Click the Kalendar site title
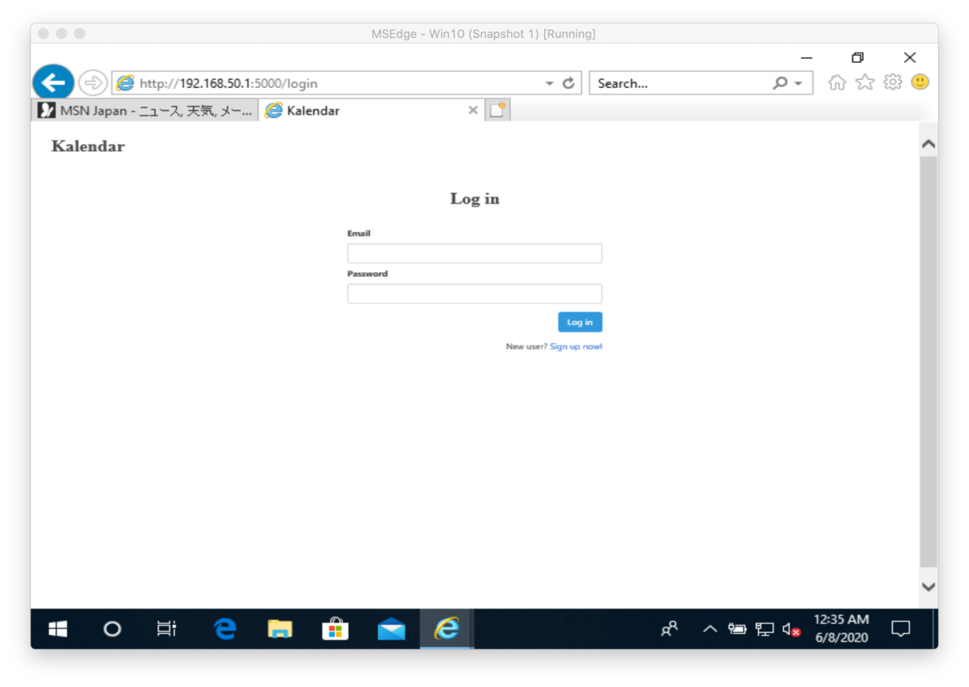Viewport: 969px width, 687px height. pos(88,146)
